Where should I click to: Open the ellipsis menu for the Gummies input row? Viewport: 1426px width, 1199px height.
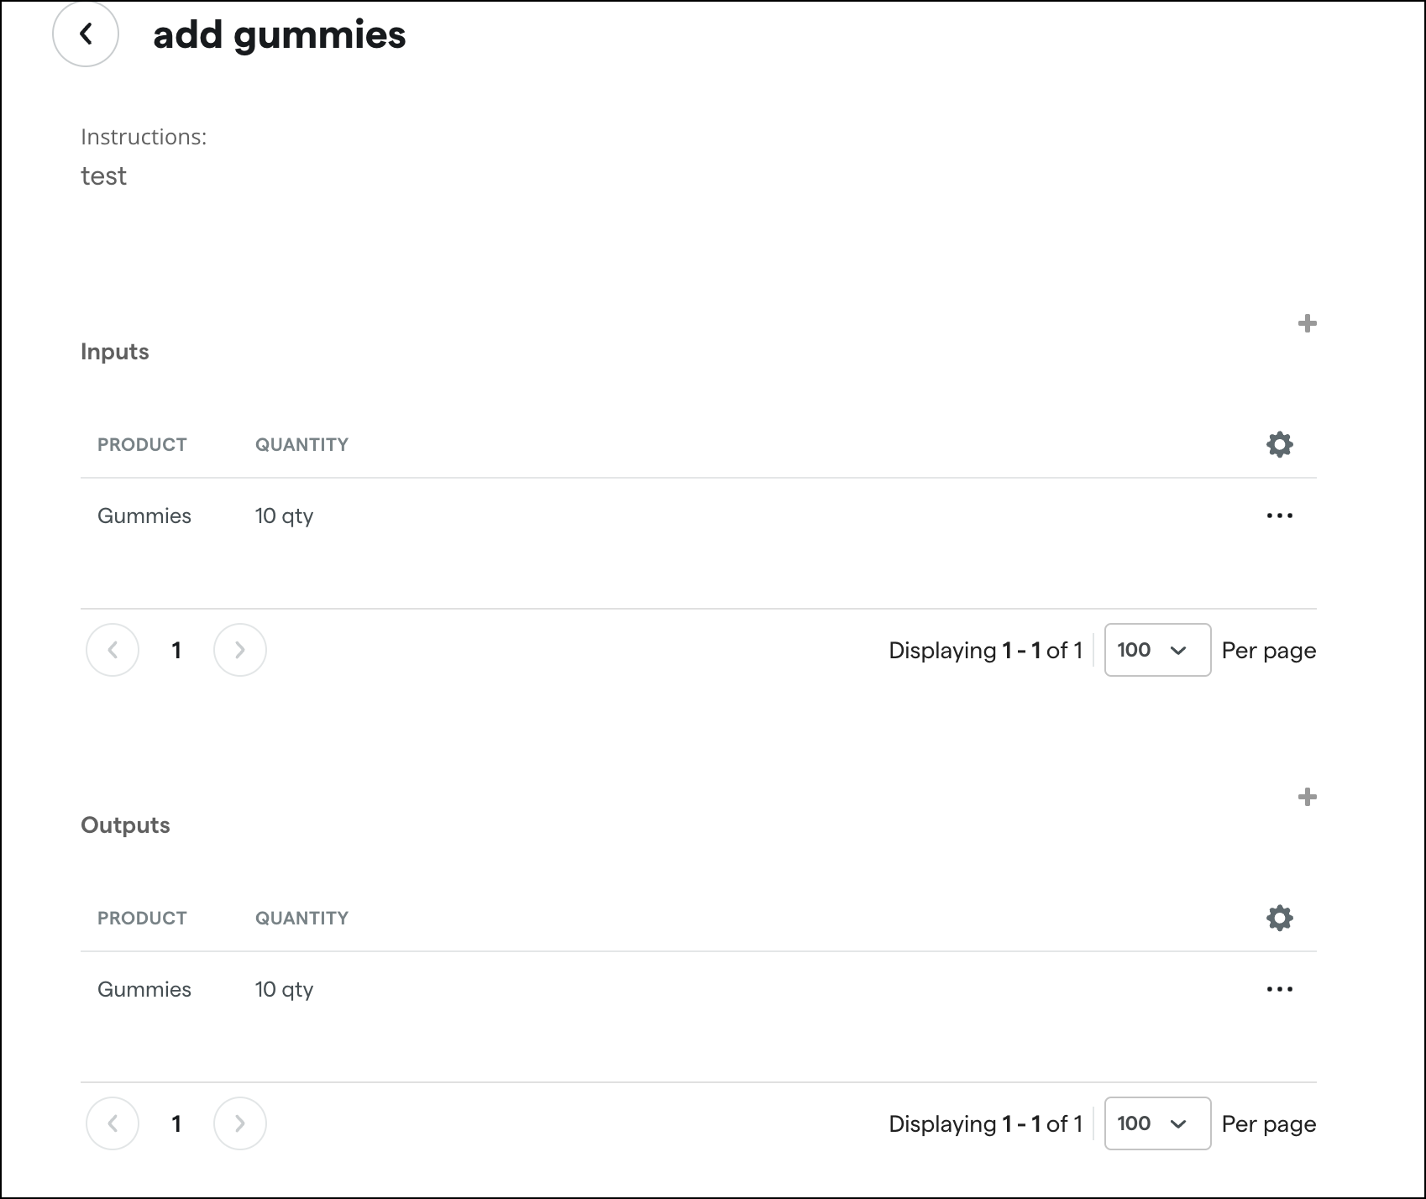(x=1279, y=516)
